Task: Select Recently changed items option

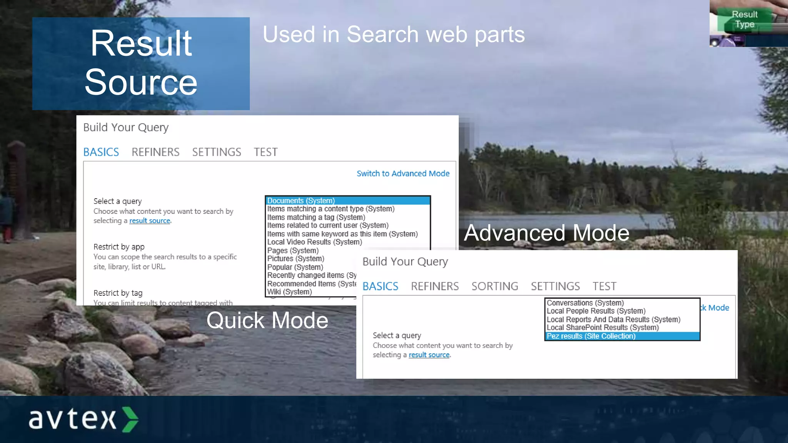Action: (312, 275)
